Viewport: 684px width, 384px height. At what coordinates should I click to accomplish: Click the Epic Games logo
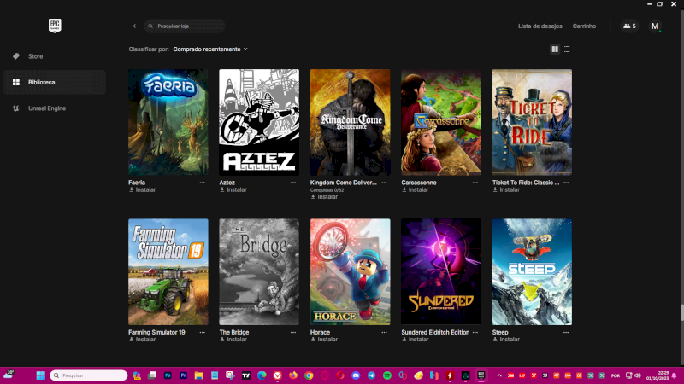(56, 26)
